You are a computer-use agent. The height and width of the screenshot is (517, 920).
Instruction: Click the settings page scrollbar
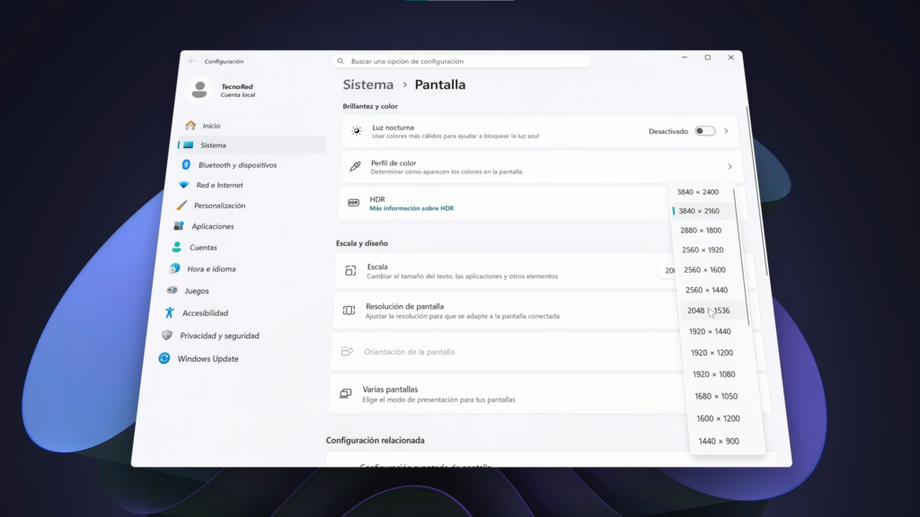756,190
